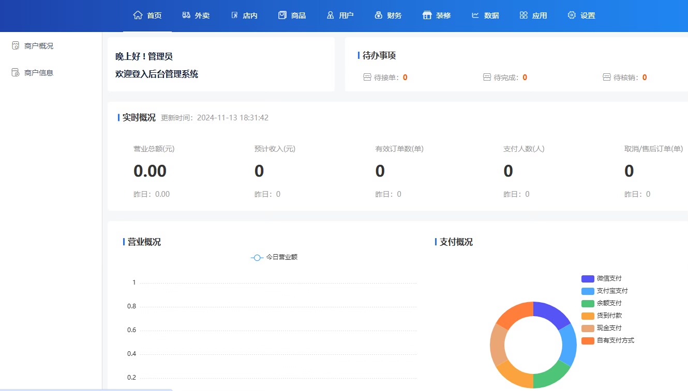Click the horizontal scrollbar at the bottom

coord(86,389)
